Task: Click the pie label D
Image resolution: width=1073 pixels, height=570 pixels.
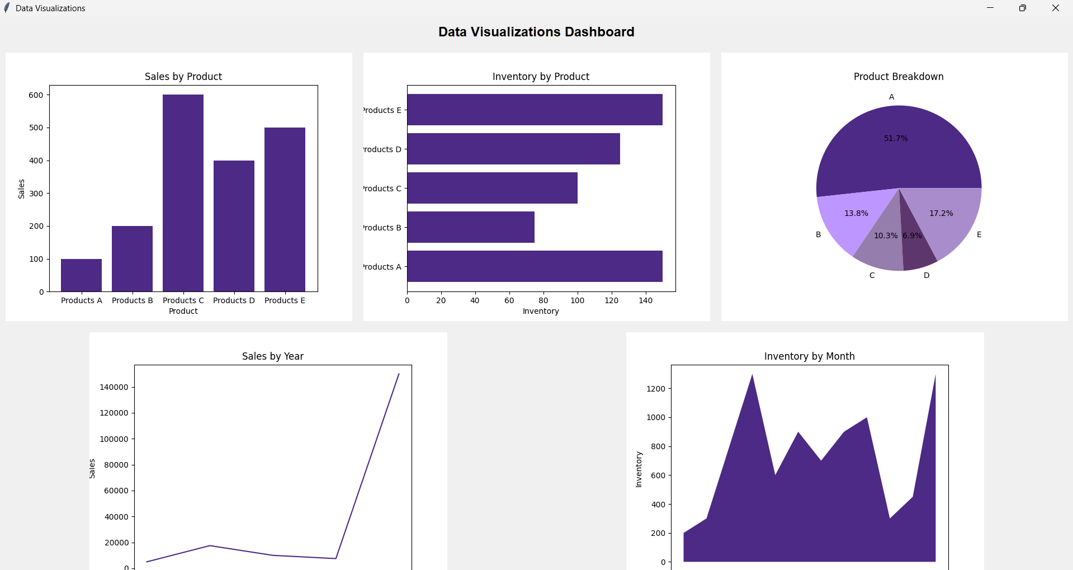Action: point(927,275)
